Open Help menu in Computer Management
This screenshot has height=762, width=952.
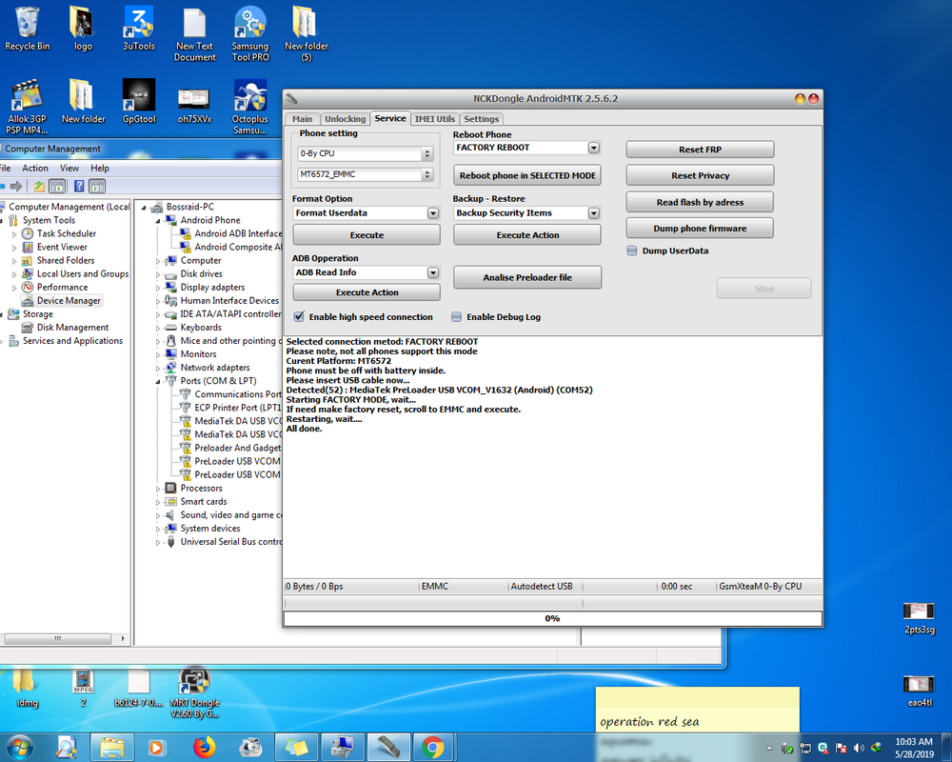point(100,169)
